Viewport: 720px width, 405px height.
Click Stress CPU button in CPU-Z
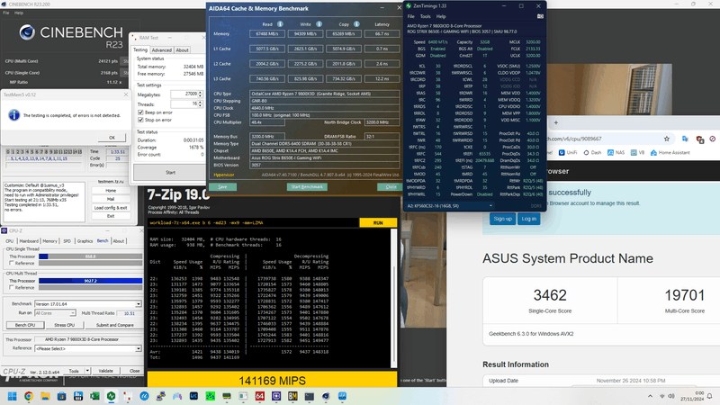click(x=64, y=325)
